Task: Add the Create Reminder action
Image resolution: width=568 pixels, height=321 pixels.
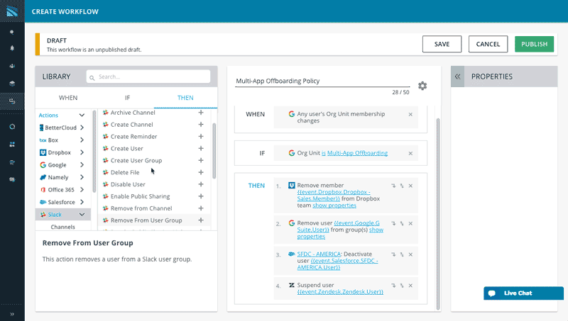Action: point(201,136)
